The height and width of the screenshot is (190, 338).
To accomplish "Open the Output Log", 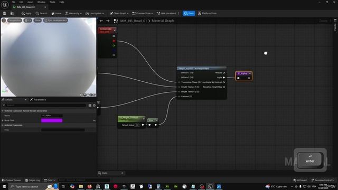I will tap(33, 180).
